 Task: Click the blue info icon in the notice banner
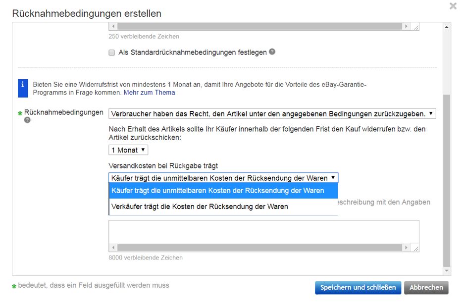coord(23,85)
